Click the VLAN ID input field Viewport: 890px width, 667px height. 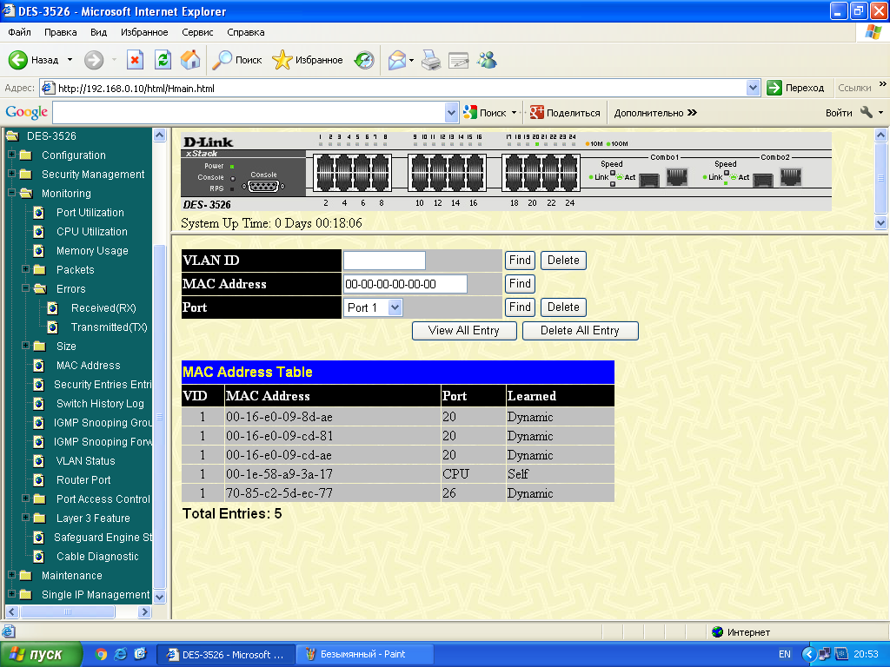(384, 261)
